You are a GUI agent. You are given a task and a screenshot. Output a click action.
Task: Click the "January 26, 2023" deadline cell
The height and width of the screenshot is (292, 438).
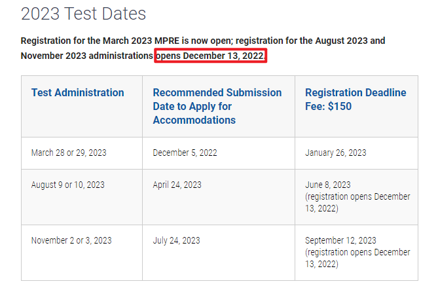pyautogui.click(x=336, y=153)
